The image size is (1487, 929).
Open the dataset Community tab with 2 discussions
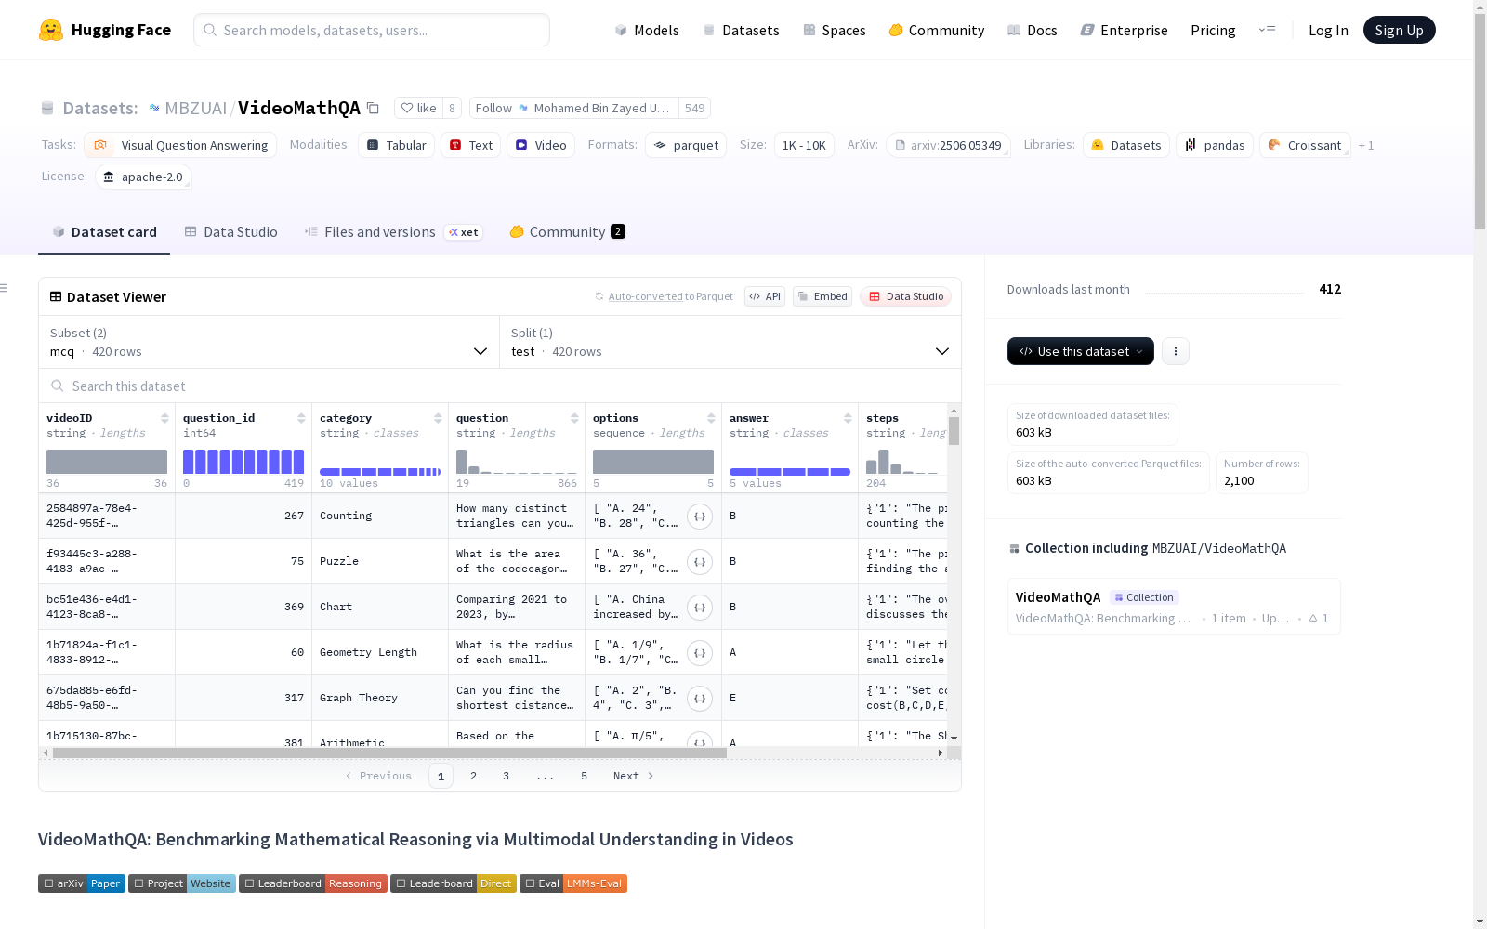coord(567,232)
